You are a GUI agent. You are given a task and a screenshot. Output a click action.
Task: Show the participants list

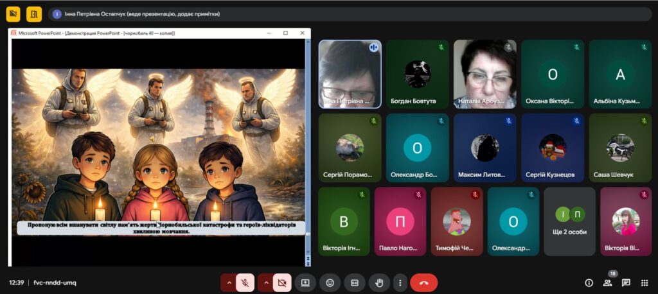(607, 282)
